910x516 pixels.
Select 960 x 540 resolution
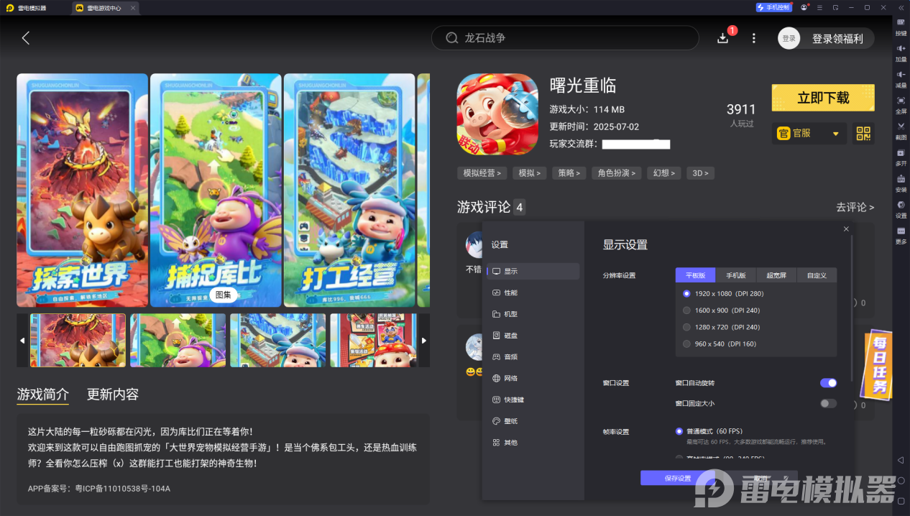720,344
